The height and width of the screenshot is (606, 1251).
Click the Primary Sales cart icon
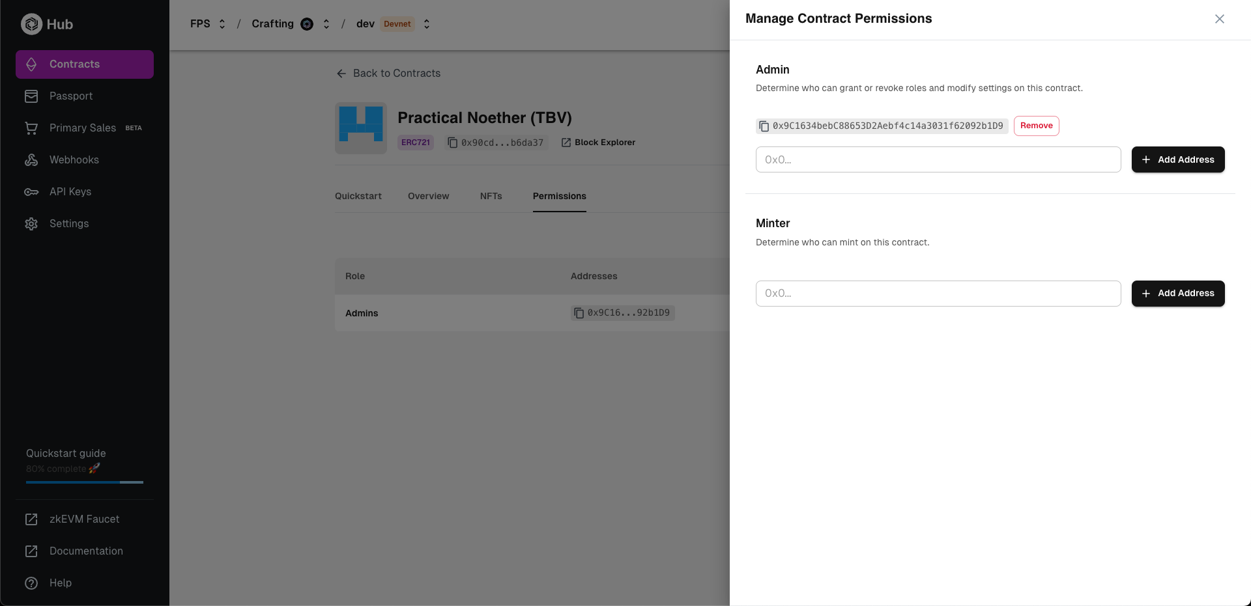pos(31,128)
